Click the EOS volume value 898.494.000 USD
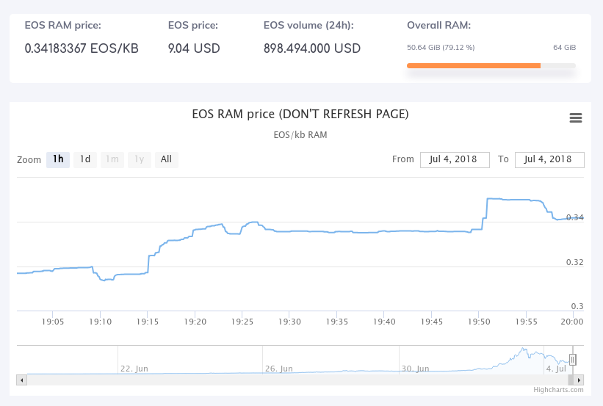Image resolution: width=603 pixels, height=406 pixels. pyautogui.click(x=312, y=48)
